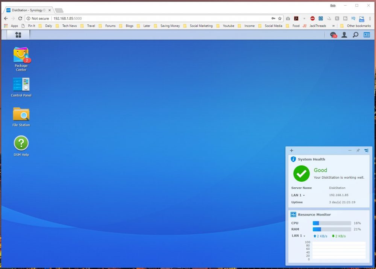
Task: Click the Good status text
Action: [320, 170]
